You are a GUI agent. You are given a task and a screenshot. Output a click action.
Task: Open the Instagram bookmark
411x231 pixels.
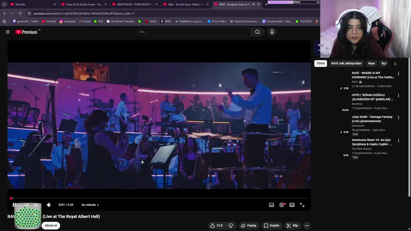click(x=67, y=21)
